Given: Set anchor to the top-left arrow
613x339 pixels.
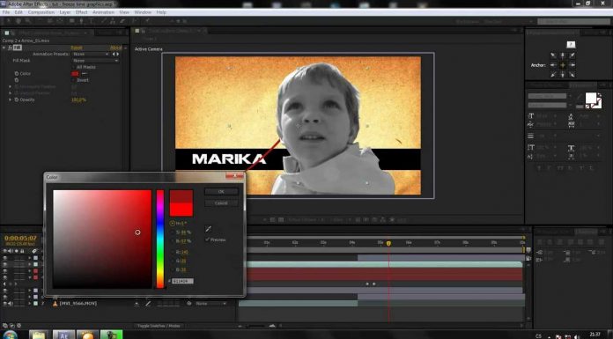Looking at the screenshot, I should [x=553, y=55].
